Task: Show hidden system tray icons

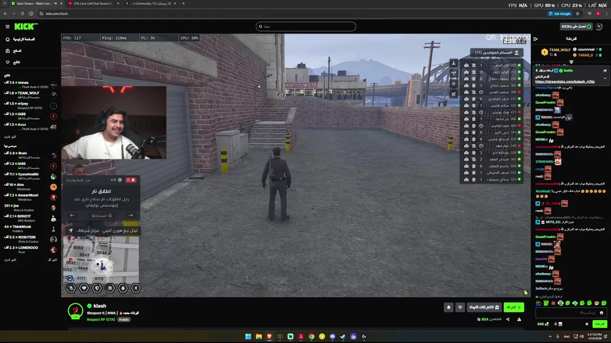Action: coord(550,336)
